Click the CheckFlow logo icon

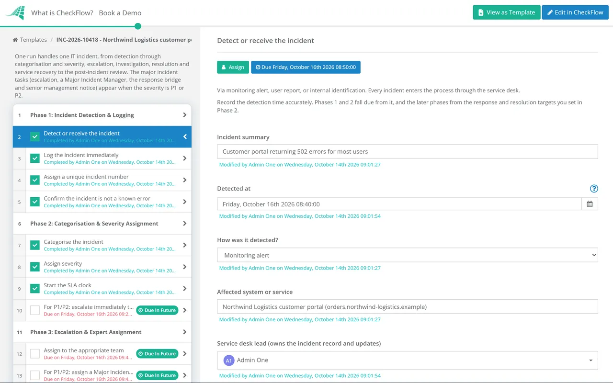15,12
